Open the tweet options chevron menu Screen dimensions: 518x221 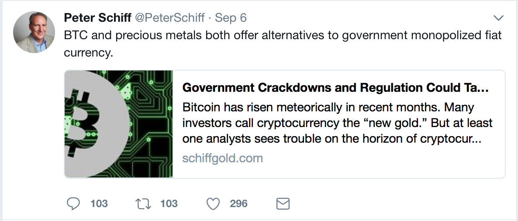coord(498,18)
